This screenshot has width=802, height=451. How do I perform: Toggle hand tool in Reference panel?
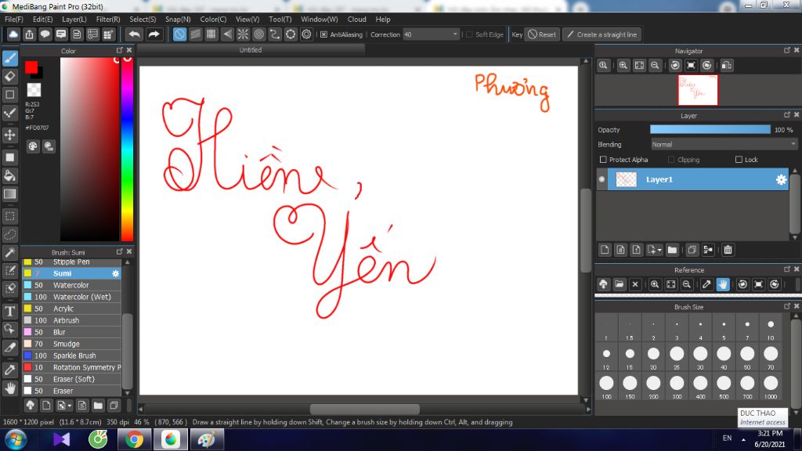(723, 284)
